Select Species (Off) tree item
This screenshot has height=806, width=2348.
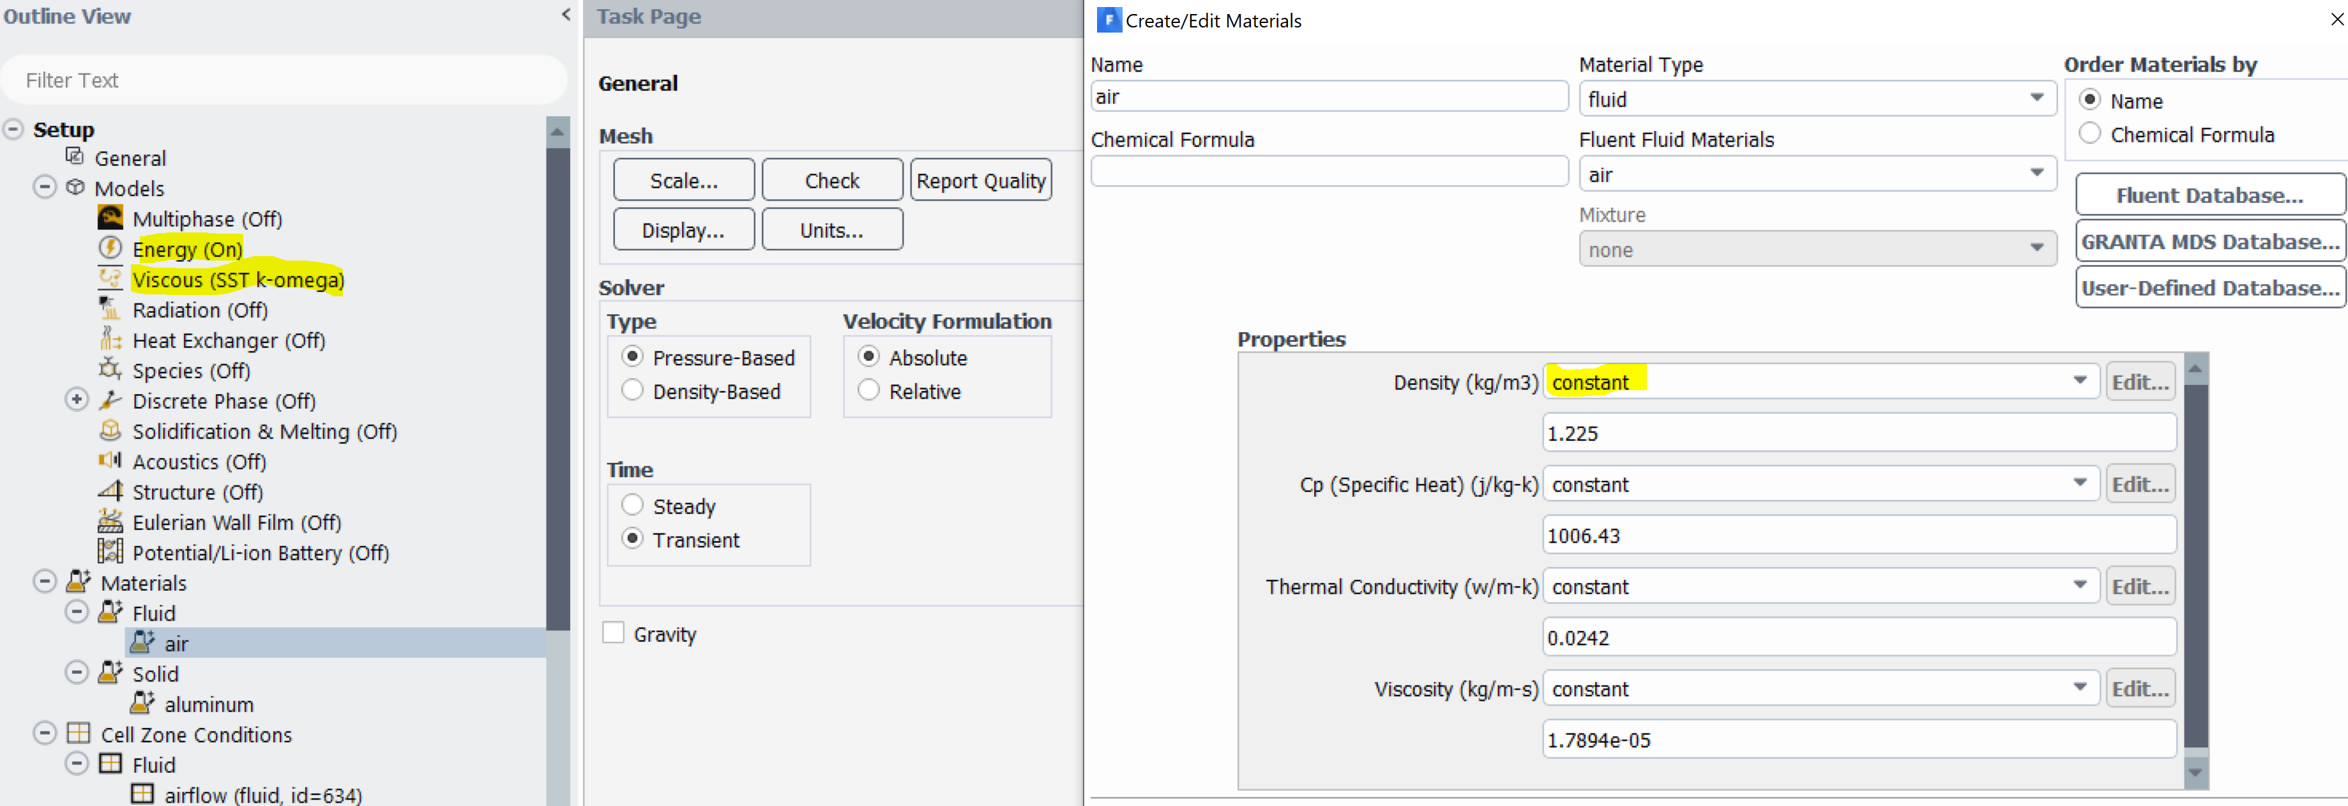(x=190, y=370)
